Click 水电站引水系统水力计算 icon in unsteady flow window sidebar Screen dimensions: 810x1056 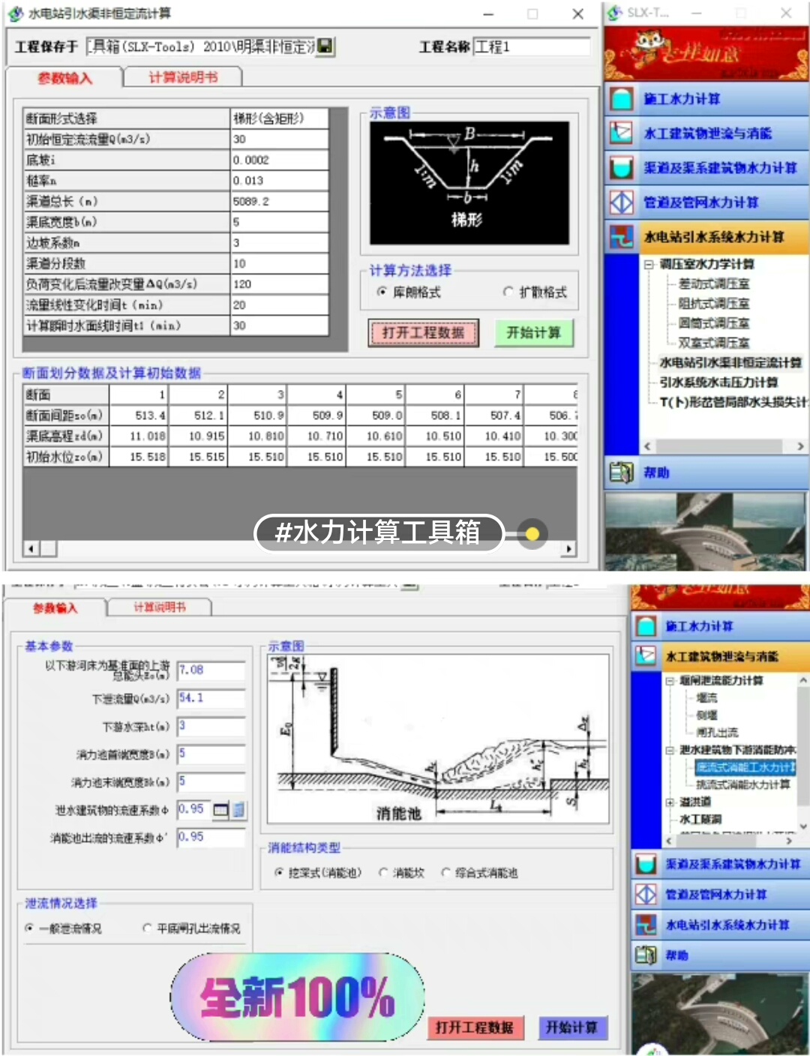pos(621,237)
